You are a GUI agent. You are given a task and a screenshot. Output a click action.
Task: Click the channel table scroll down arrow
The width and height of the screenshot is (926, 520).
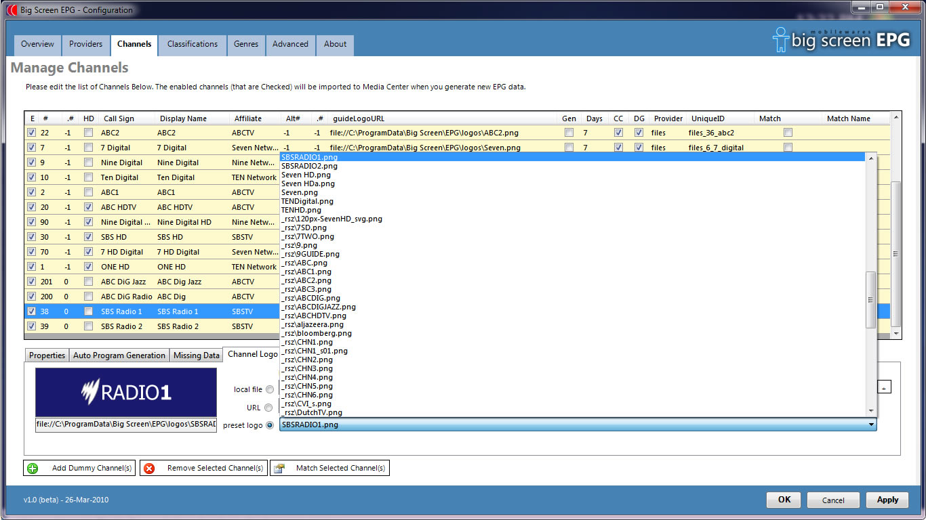[896, 334]
